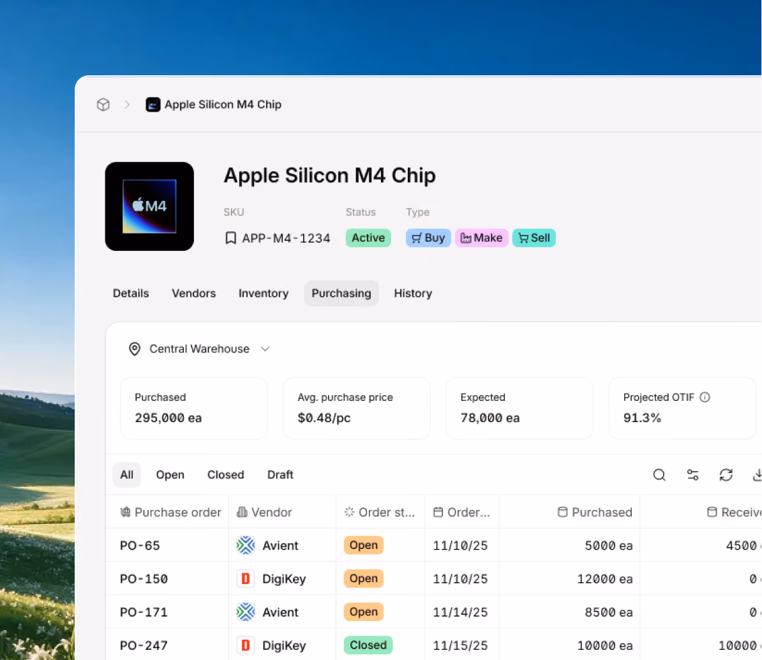Open purchase order PO-247
This screenshot has width=762, height=660.
click(x=144, y=645)
